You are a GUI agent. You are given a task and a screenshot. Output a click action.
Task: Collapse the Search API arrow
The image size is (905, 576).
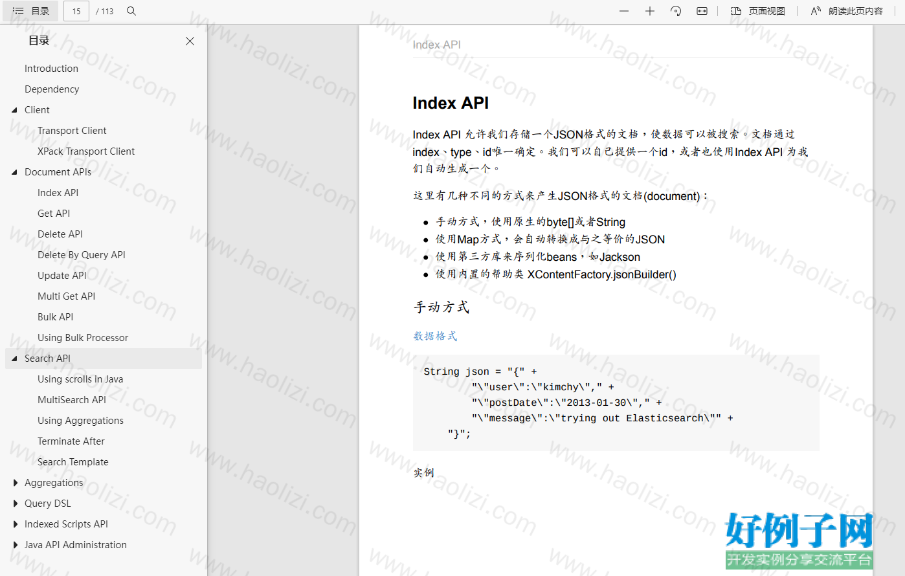[x=14, y=359]
